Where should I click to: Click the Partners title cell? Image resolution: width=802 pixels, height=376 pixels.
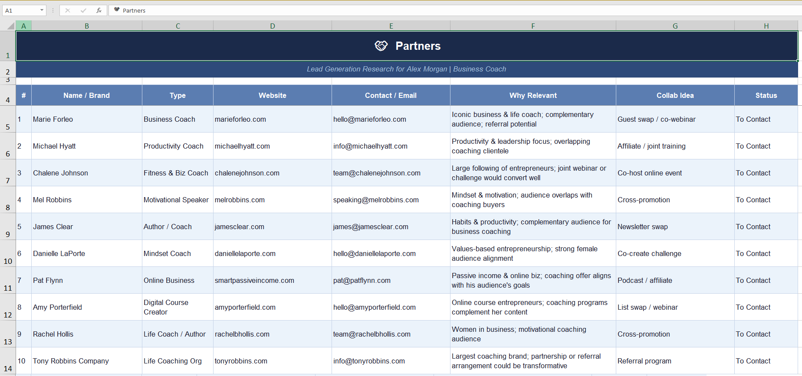click(x=407, y=46)
